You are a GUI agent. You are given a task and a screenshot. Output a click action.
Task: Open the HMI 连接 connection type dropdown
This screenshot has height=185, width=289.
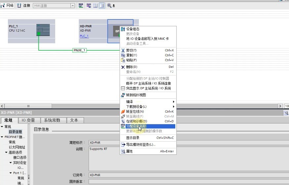click(x=73, y=6)
